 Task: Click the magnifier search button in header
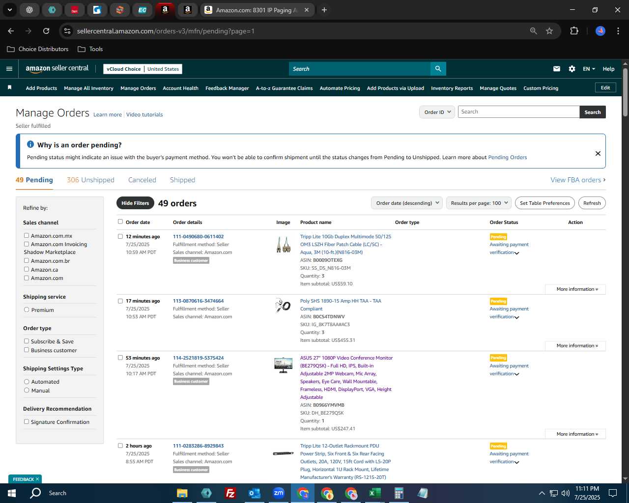coord(438,69)
